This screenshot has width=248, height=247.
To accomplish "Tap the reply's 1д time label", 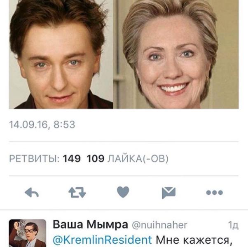I will [233, 225].
